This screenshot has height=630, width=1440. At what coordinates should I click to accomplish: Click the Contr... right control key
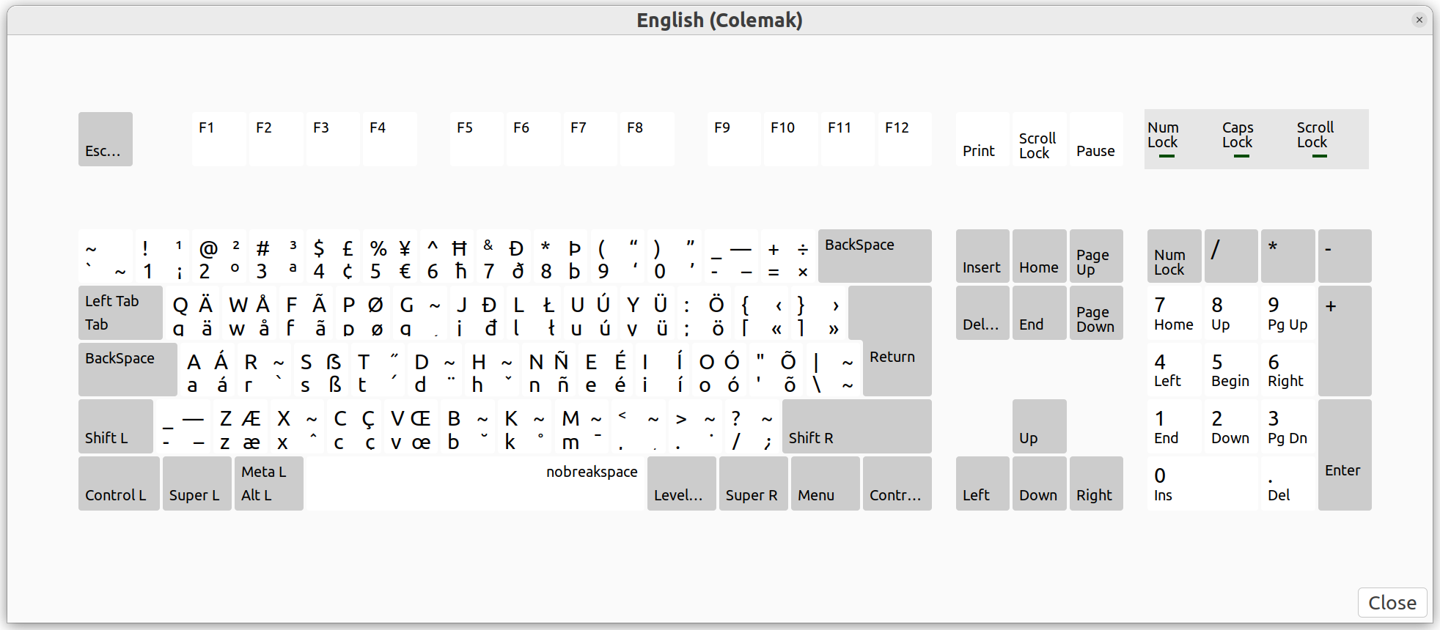[897, 483]
